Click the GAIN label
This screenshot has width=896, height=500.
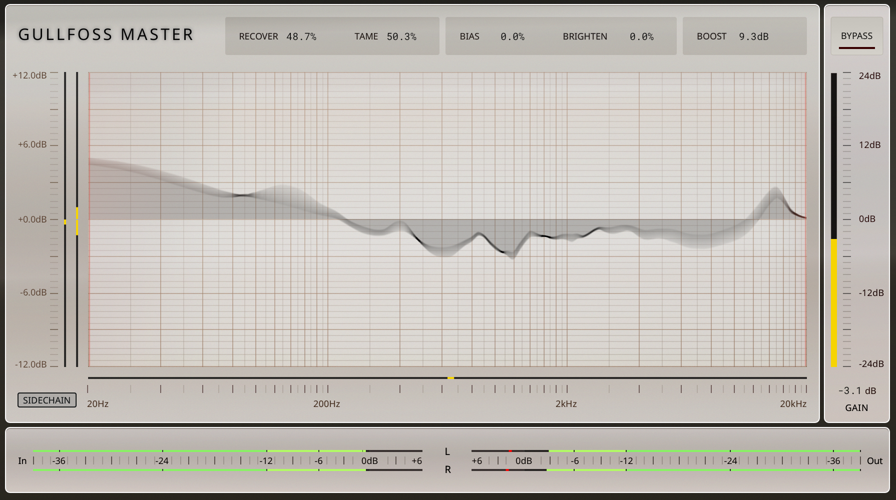point(856,408)
